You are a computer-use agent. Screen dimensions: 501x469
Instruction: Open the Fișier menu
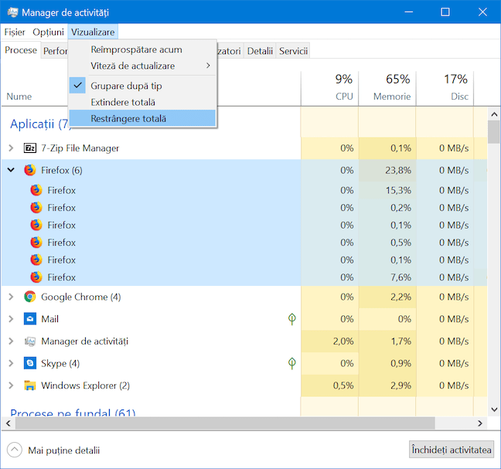(15, 32)
